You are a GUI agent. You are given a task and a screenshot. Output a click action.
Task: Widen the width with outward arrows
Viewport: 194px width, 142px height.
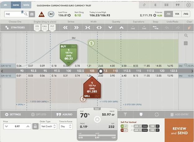pos(99,27)
